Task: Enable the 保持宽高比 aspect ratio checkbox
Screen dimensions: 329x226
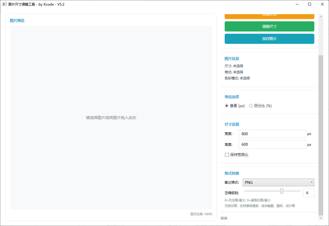Action: pos(227,155)
